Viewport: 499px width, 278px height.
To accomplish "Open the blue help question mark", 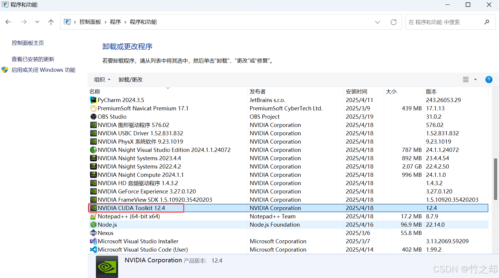I will [489, 80].
